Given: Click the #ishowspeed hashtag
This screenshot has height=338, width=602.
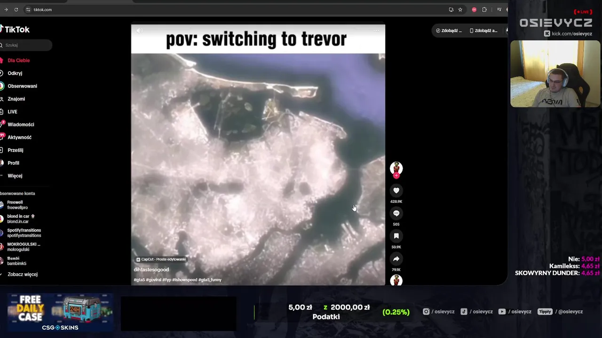Looking at the screenshot, I should 185,280.
